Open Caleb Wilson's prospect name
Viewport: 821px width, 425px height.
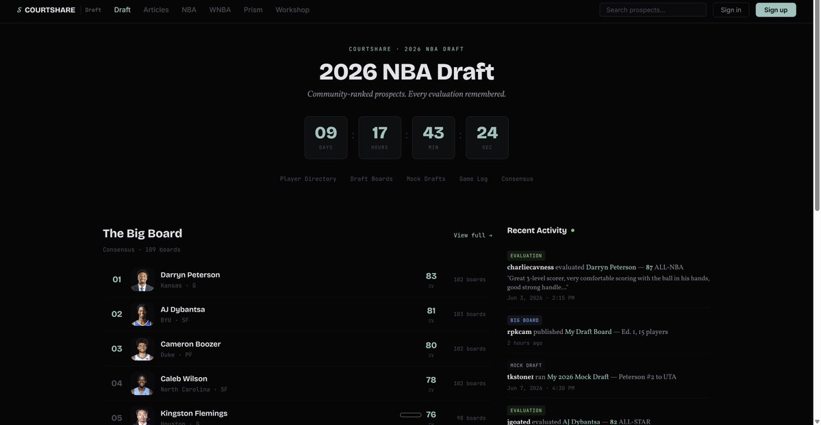[x=184, y=378]
